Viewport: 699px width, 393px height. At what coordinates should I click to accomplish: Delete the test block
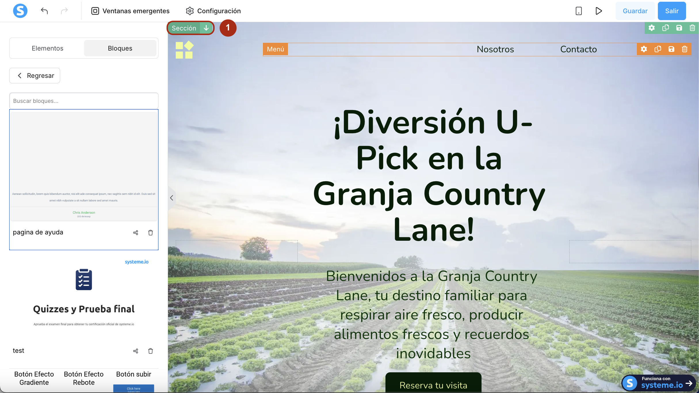point(150,351)
